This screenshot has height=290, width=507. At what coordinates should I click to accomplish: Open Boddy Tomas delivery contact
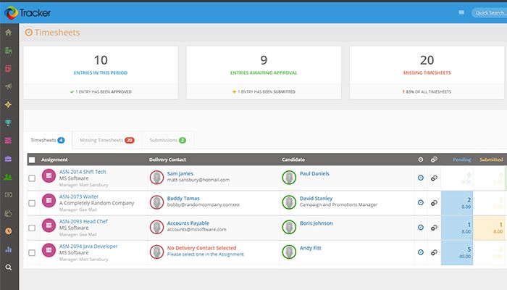pyautogui.click(x=183, y=199)
